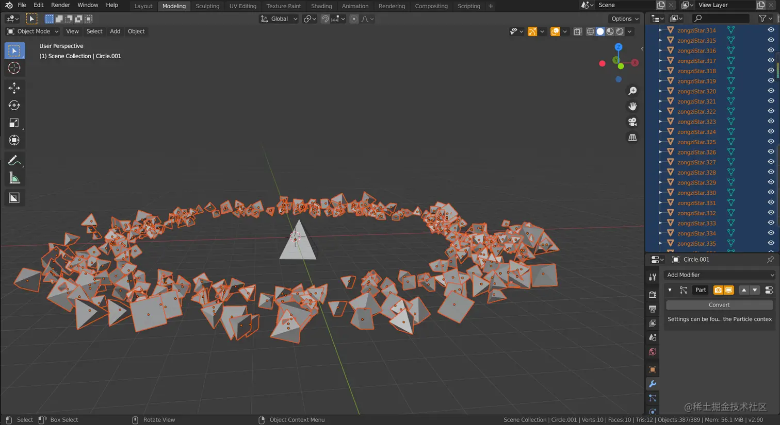Image resolution: width=780 pixels, height=425 pixels.
Task: Open the Render properties tab
Action: 653,294
